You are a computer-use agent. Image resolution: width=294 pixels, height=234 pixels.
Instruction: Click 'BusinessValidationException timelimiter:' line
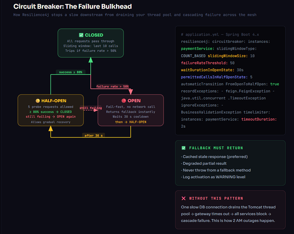point(225,112)
